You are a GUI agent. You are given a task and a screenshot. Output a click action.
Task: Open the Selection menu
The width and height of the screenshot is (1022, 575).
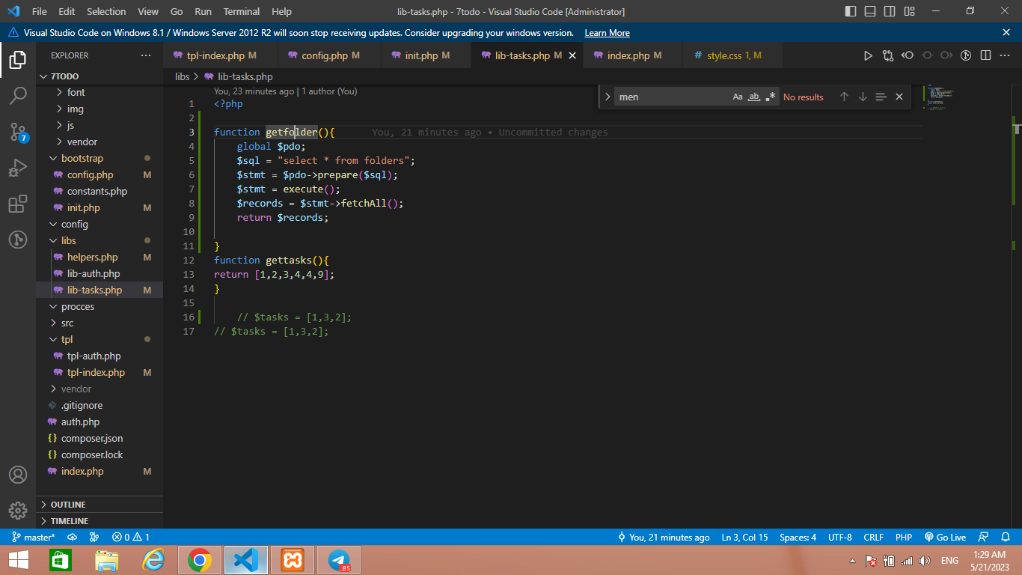(x=106, y=11)
